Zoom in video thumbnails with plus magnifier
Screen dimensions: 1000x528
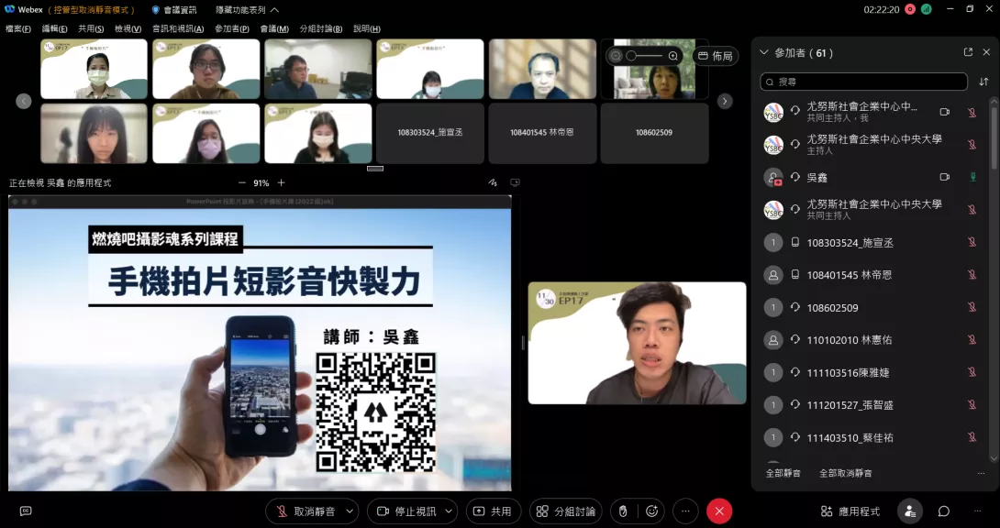point(672,56)
